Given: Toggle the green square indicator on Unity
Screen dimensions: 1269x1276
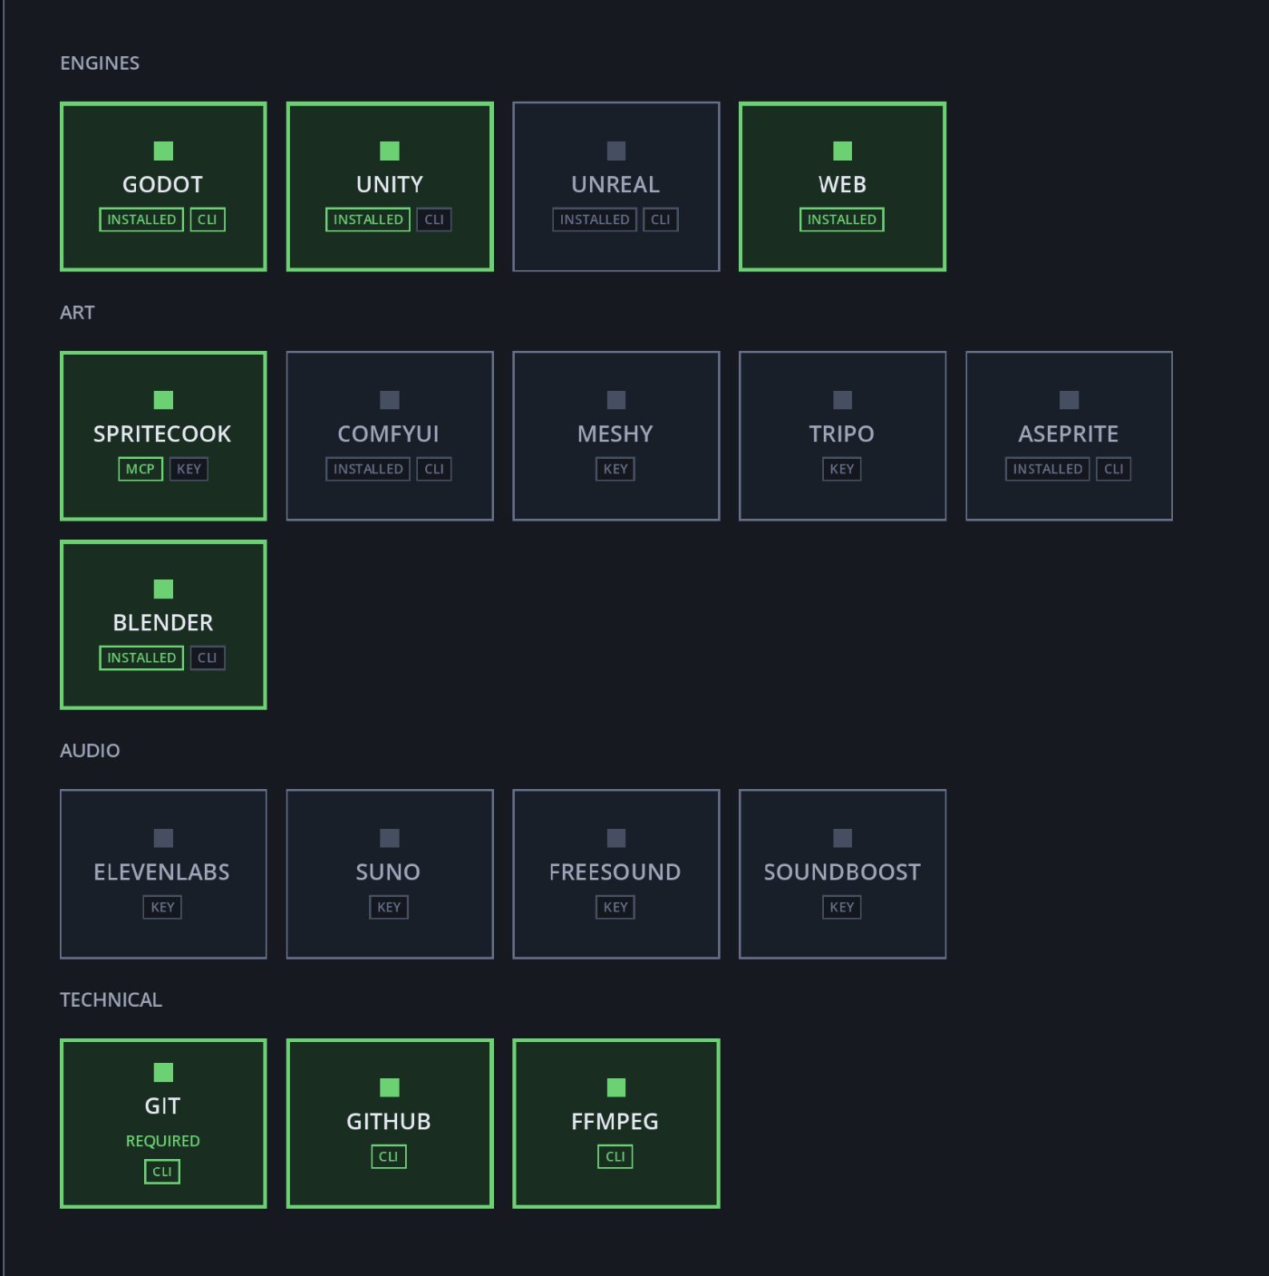Looking at the screenshot, I should pos(390,151).
